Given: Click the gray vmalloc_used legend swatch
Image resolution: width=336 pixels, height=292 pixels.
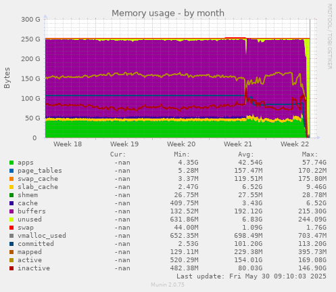Looking at the screenshot, I should tap(11, 236).
